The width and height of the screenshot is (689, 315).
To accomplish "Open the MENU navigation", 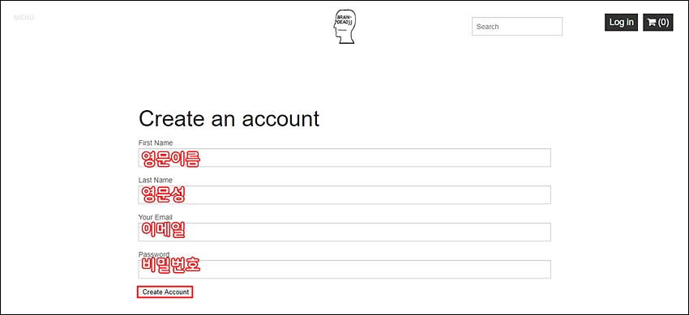I will [x=24, y=18].
